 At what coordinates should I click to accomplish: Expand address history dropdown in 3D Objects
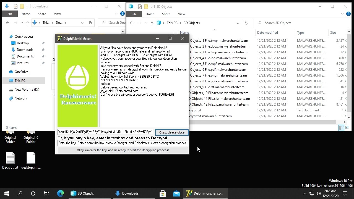(238, 23)
